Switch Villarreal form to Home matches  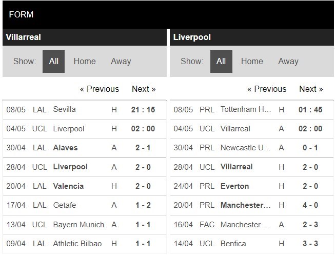click(85, 62)
